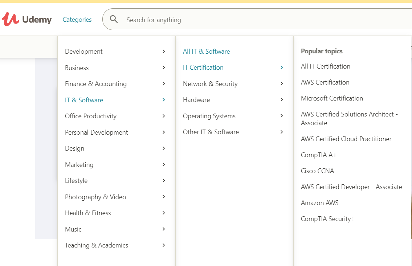Select the Music category
Image resolution: width=412 pixels, height=266 pixels.
click(73, 229)
